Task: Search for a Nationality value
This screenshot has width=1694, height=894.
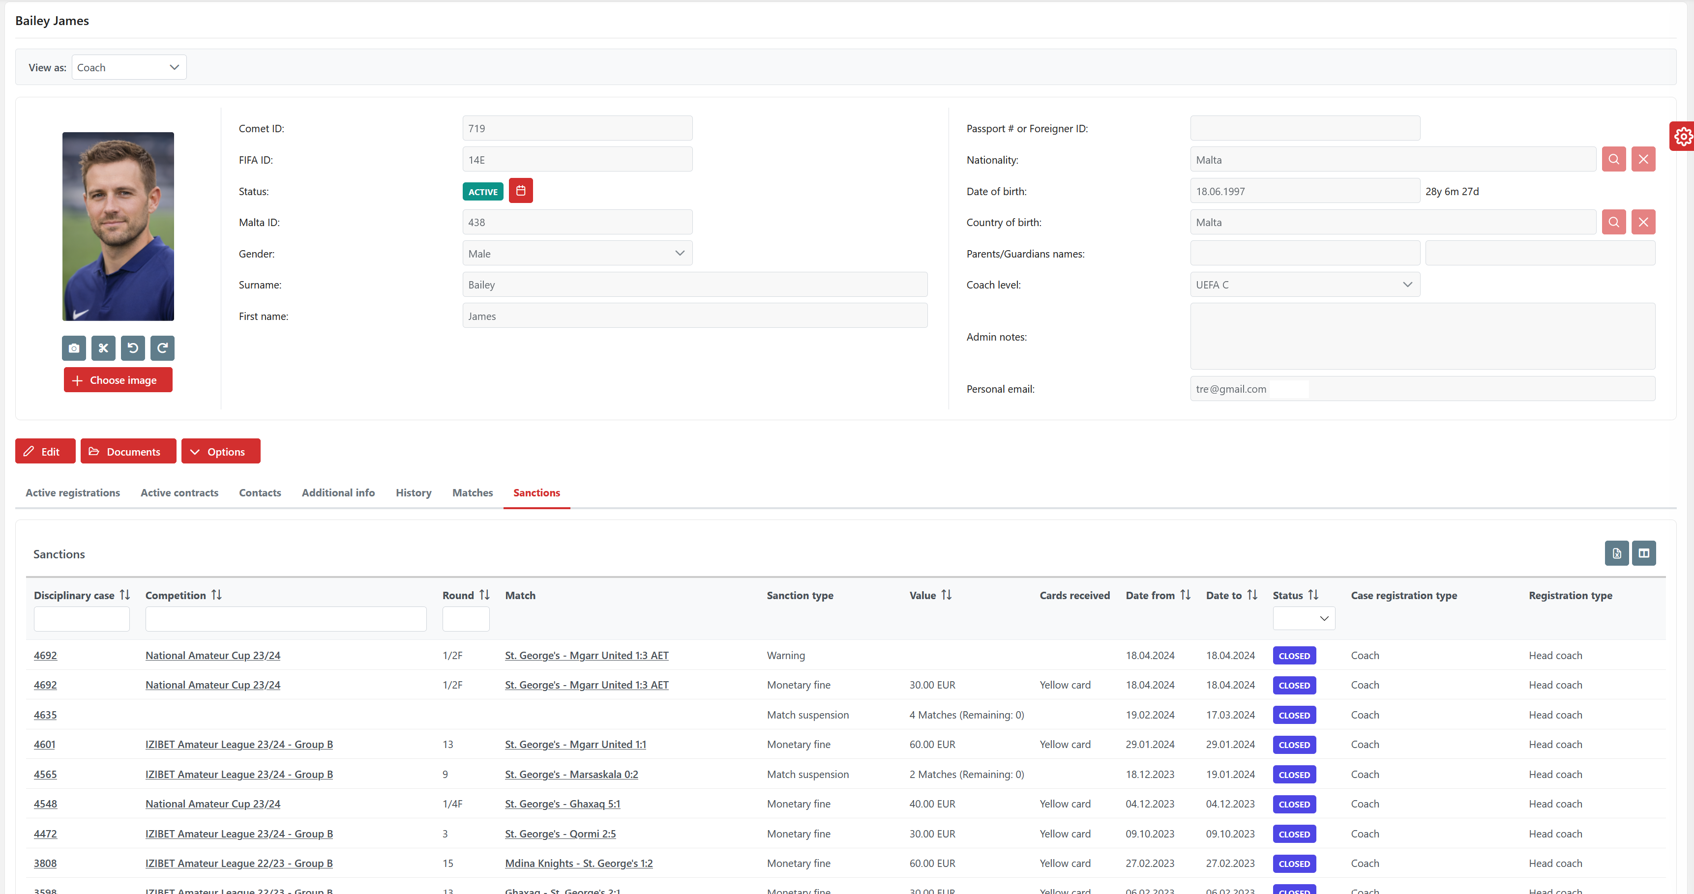Action: pos(1613,159)
